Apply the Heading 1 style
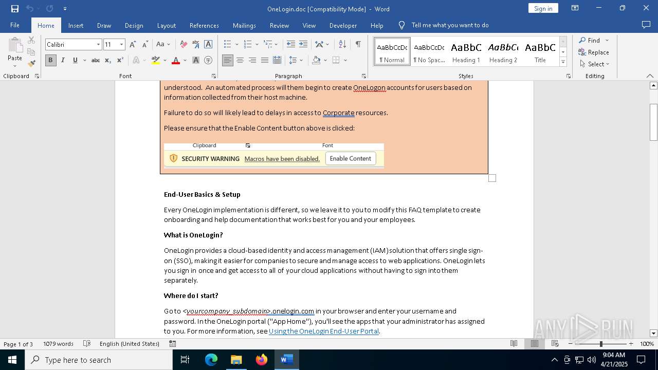The image size is (658, 370). (466, 51)
